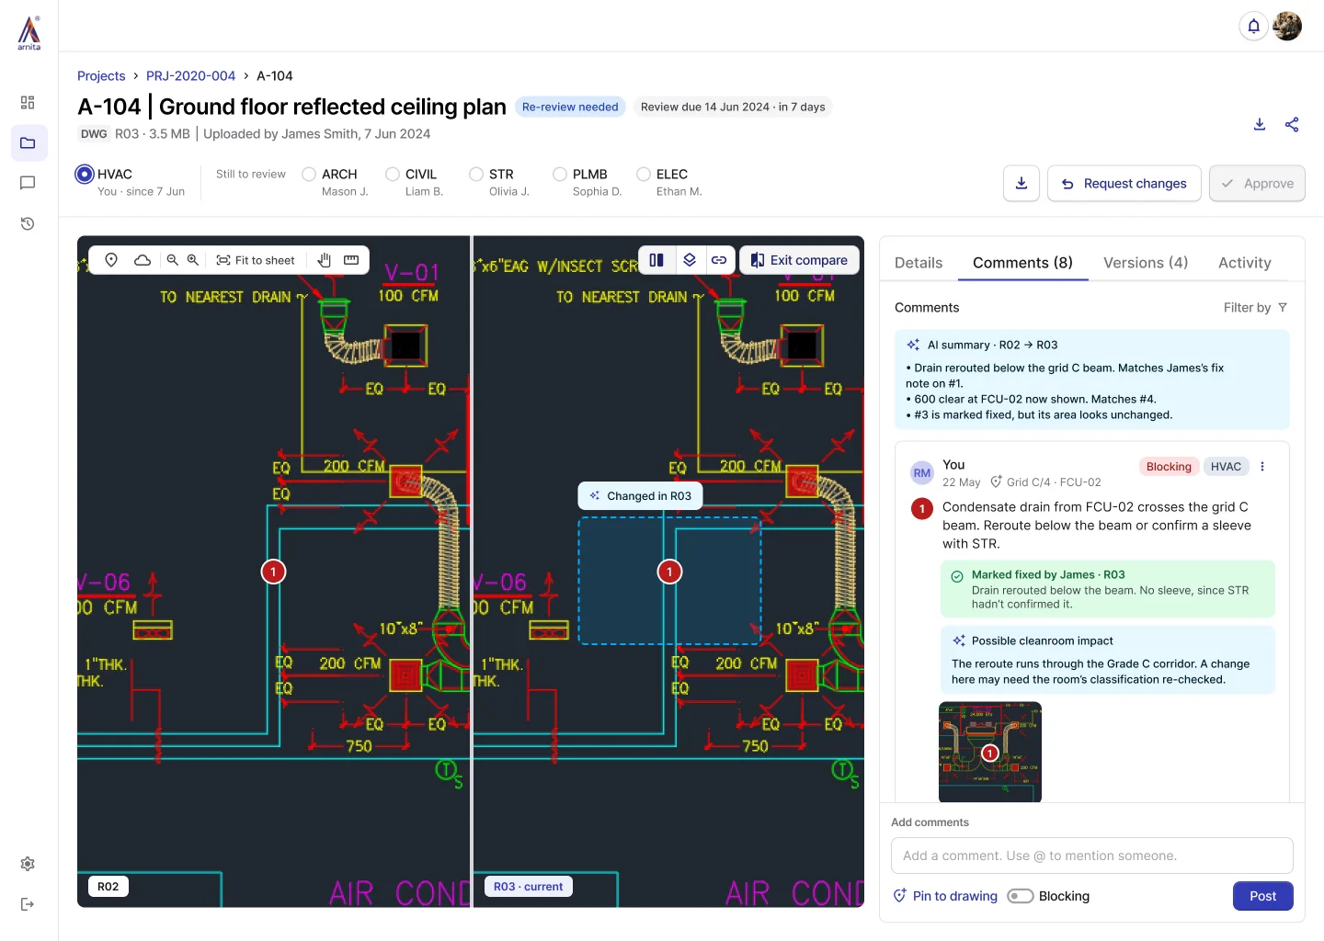Select the ARCH discipline radio
This screenshot has height=941, width=1324.
[309, 174]
